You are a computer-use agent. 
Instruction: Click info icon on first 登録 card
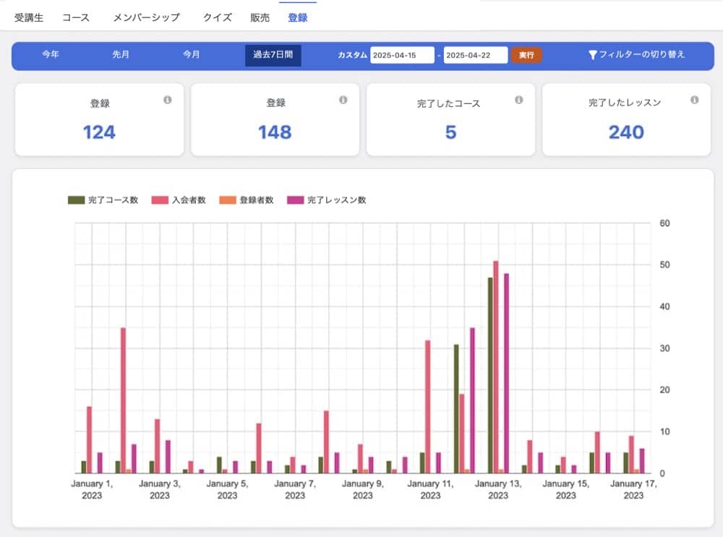tap(167, 100)
